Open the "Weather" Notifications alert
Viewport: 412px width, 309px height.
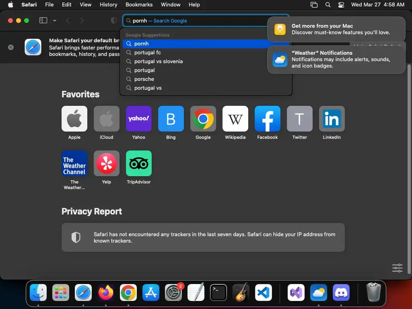pos(336,60)
